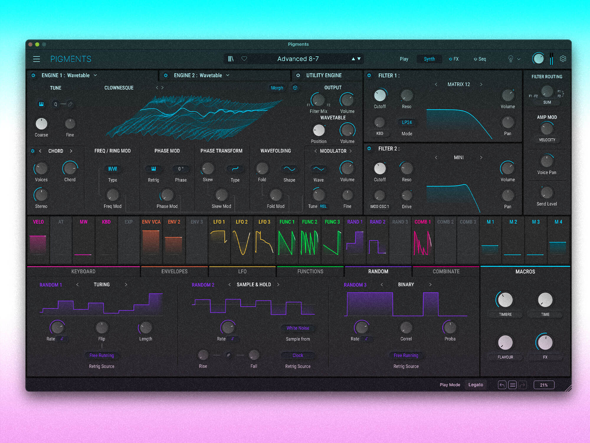Open settings gear icon

click(x=563, y=59)
